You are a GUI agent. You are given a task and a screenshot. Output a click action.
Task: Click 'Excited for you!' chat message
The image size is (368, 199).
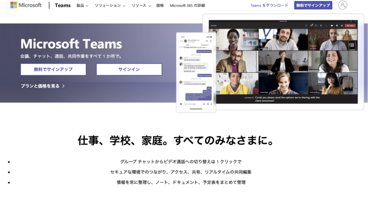189,71
